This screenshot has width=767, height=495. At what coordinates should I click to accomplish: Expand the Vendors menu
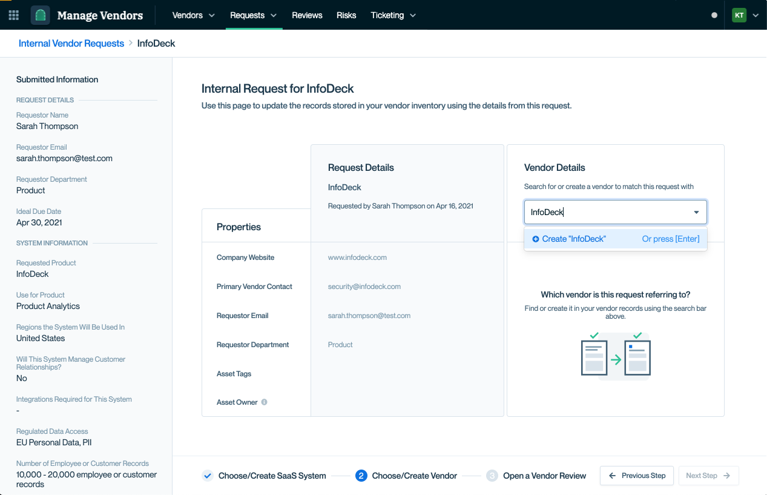(x=194, y=15)
